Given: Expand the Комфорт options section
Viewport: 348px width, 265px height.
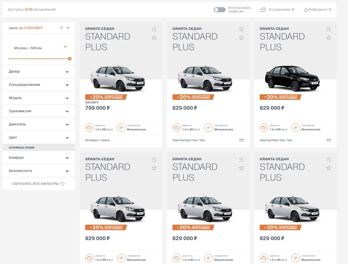Looking at the screenshot, I should click(x=67, y=158).
